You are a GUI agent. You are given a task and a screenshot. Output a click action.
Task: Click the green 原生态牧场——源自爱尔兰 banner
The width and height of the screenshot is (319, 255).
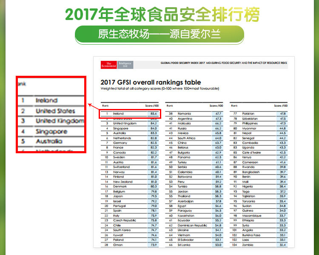tap(159, 34)
